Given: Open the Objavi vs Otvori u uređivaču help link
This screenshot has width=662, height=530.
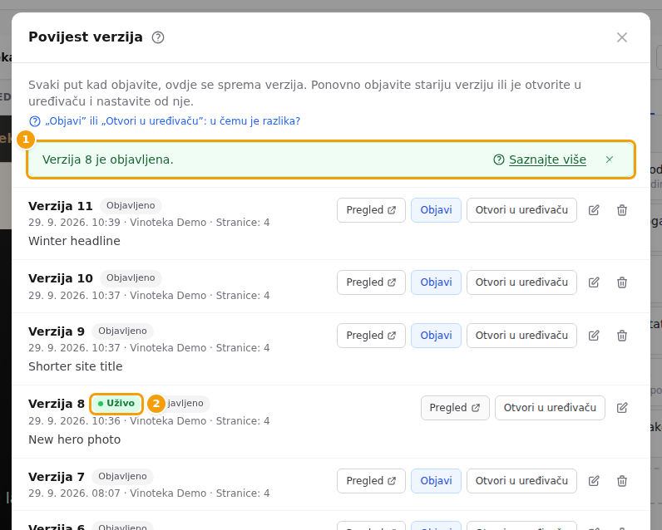Looking at the screenshot, I should pos(165,121).
